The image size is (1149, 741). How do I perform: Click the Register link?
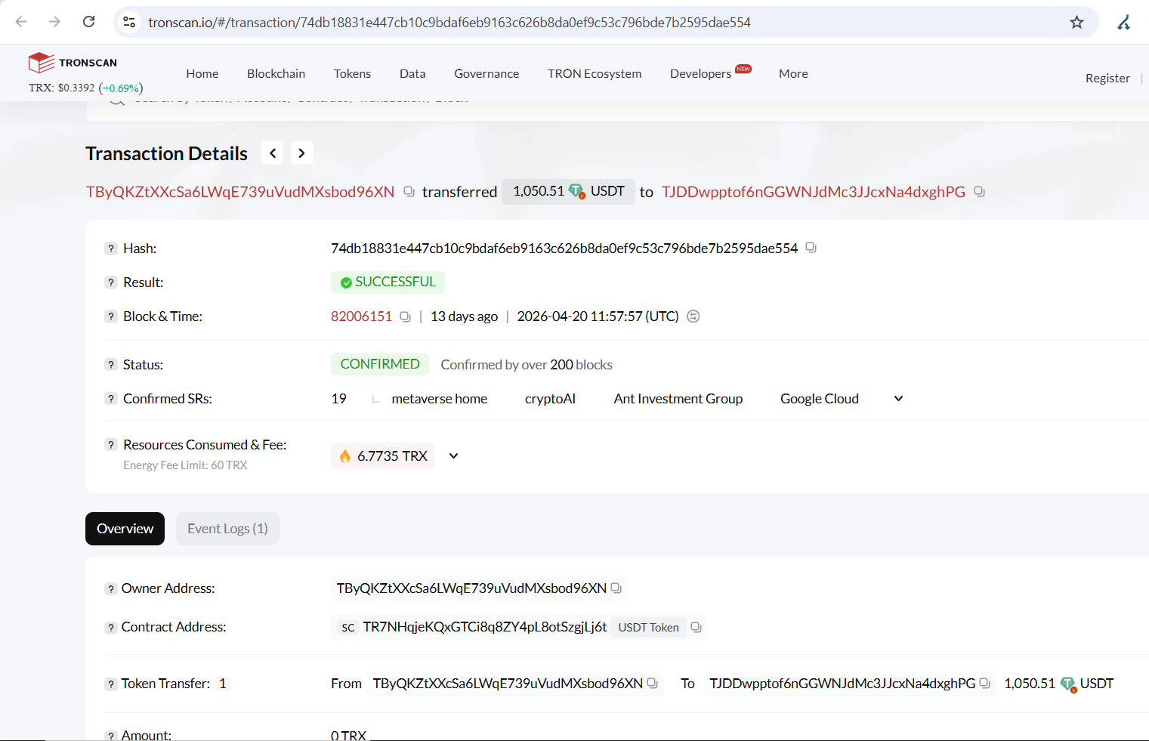pos(1107,78)
